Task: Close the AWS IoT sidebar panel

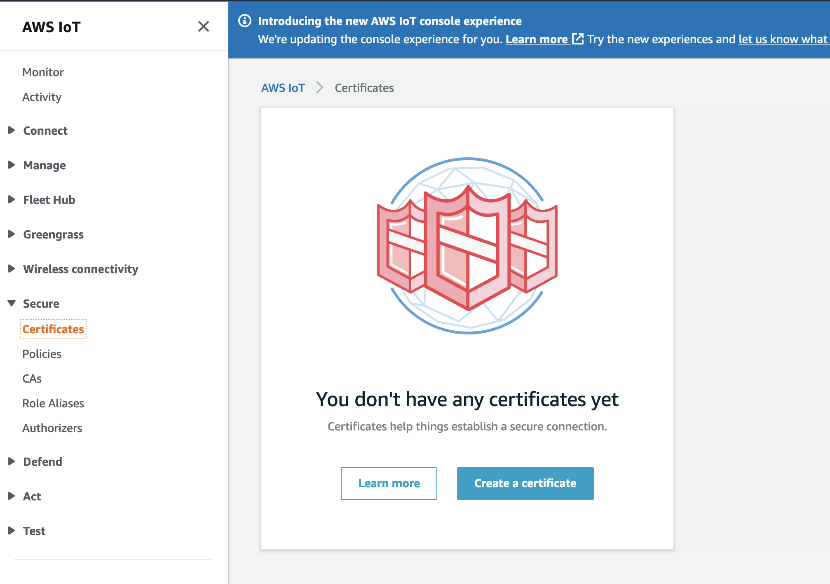Action: point(204,27)
